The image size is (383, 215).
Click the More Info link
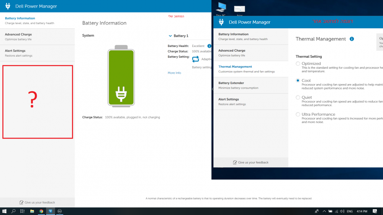[174, 73]
